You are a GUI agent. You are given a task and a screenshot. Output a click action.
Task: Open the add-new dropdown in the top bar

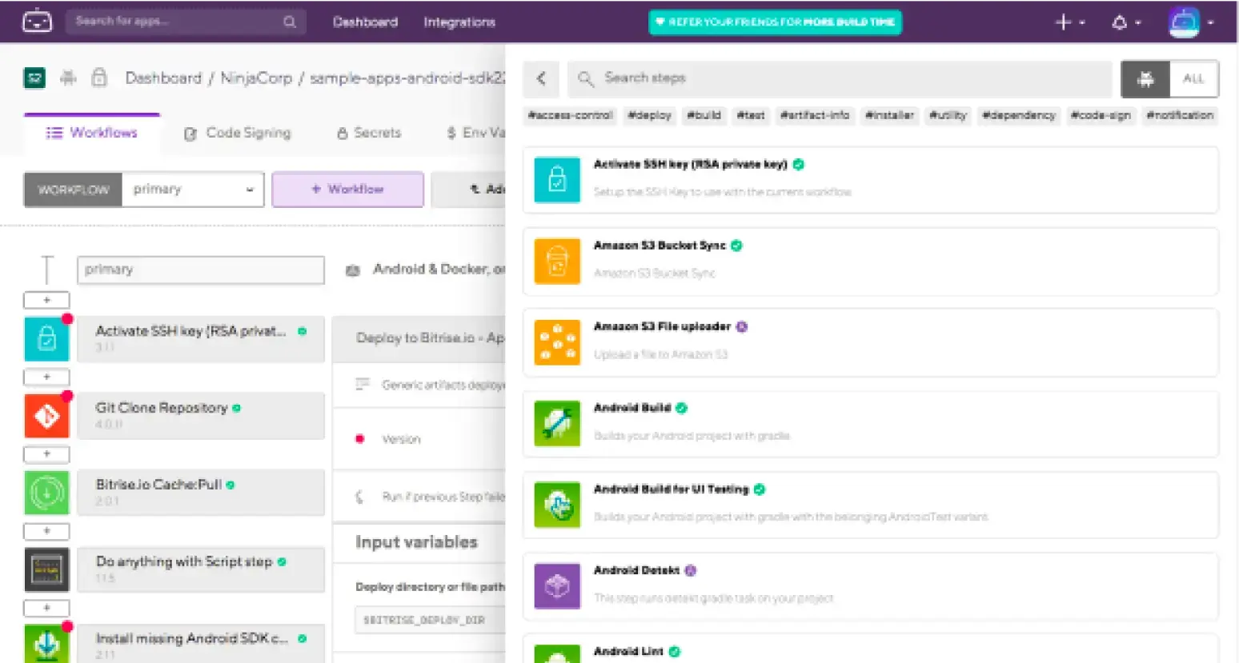coord(1069,22)
